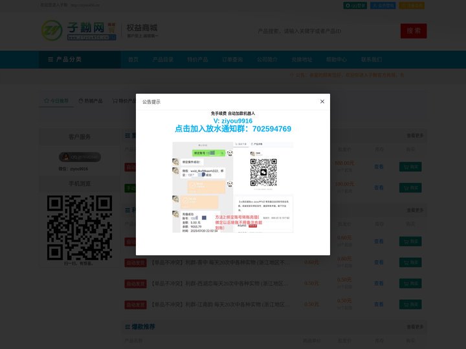466x349 pixels.
Task: Click 购买 for the 利群-江南韵 product
Action: tap(410, 304)
